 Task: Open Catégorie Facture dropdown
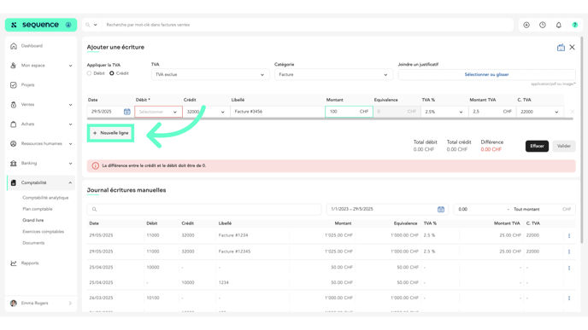pyautogui.click(x=333, y=74)
